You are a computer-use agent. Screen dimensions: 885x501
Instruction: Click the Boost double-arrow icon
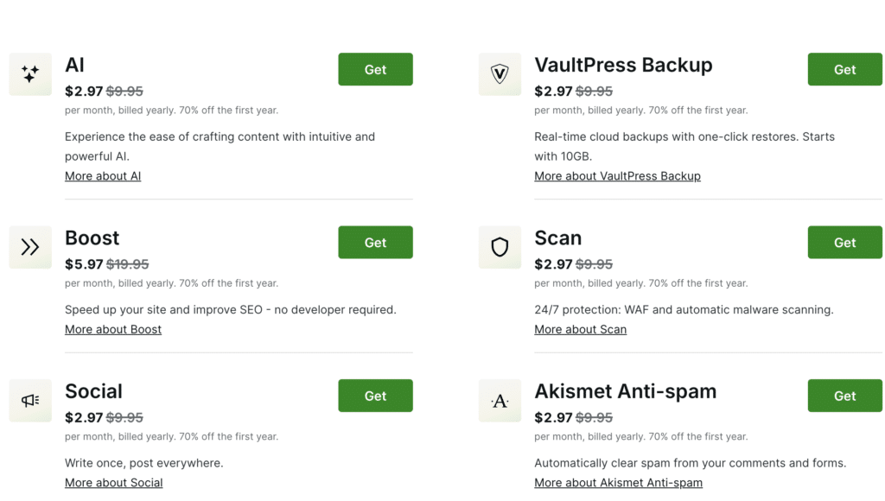pos(29,247)
